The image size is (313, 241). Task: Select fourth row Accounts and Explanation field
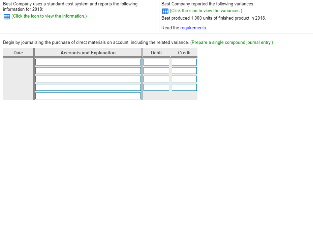click(88, 87)
